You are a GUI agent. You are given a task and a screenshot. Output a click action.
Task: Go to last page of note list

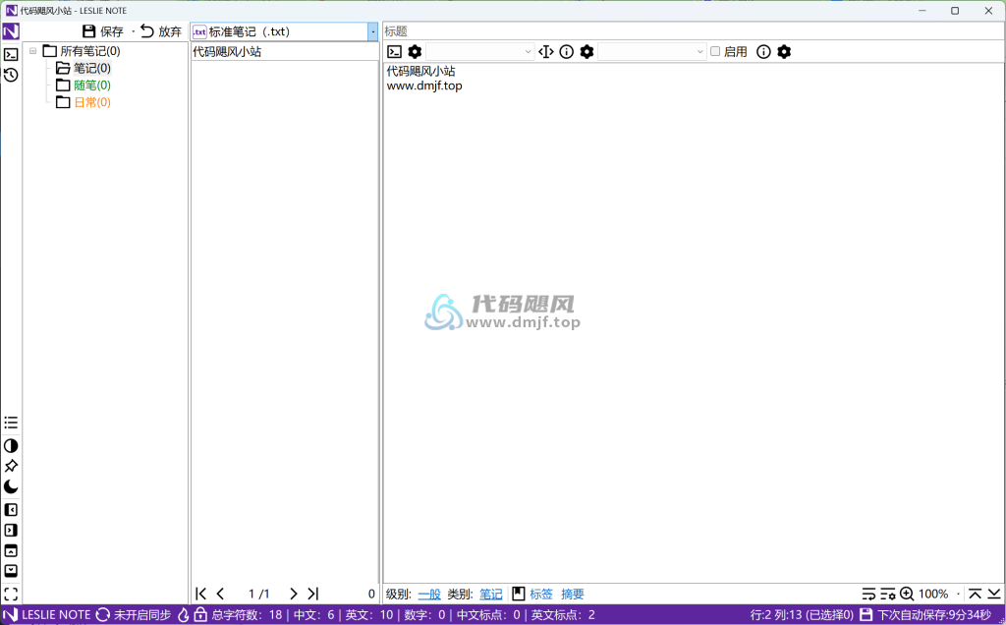coord(313,595)
